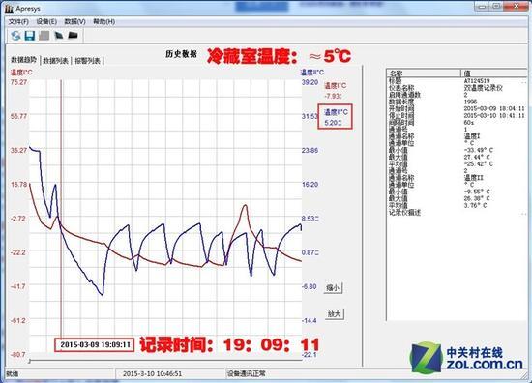Click the 记录仪描述 property row
This screenshot has height=383, width=532.
[457, 213]
